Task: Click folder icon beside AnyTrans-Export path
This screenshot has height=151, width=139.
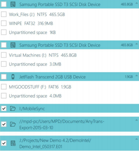Action: coord(13,124)
